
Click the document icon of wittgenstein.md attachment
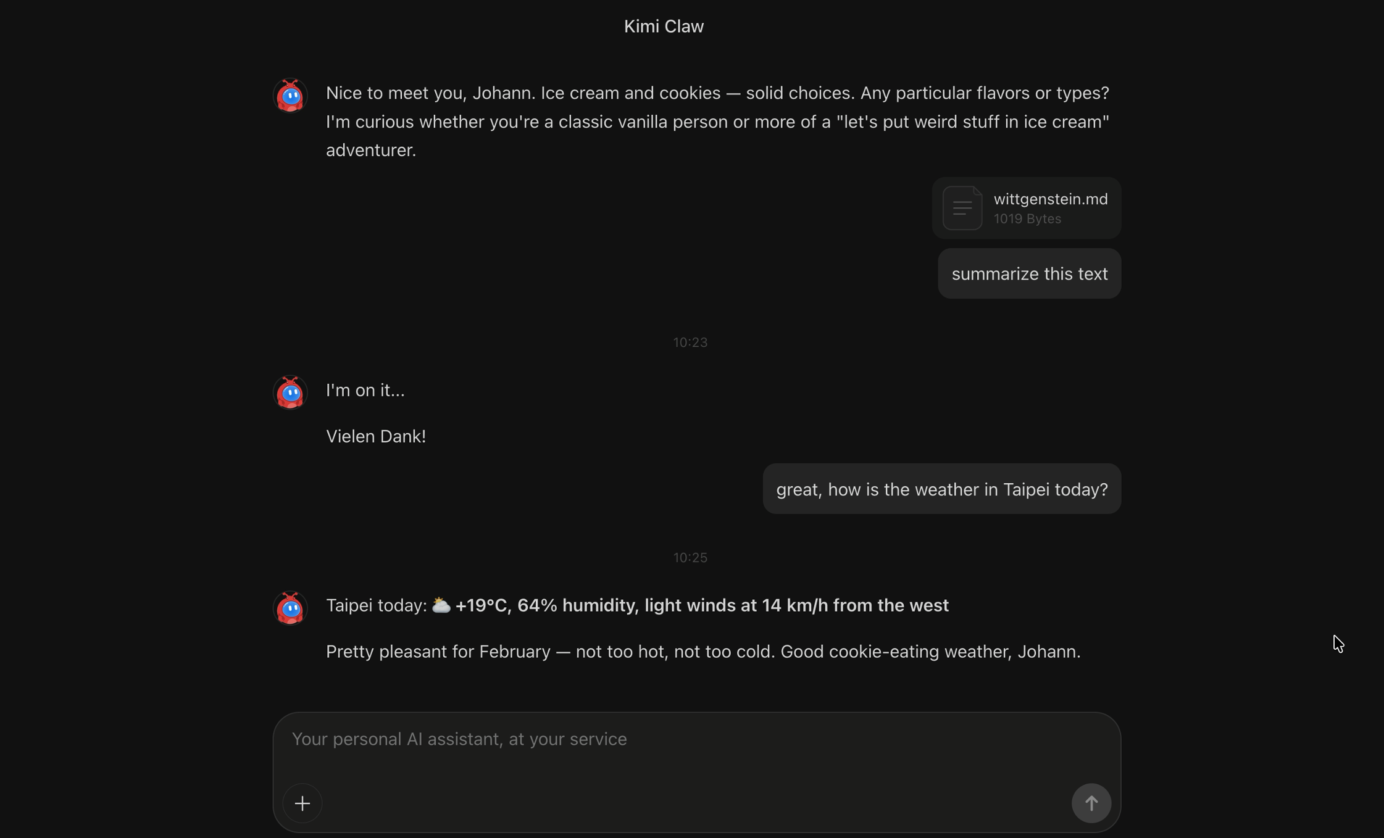(962, 208)
